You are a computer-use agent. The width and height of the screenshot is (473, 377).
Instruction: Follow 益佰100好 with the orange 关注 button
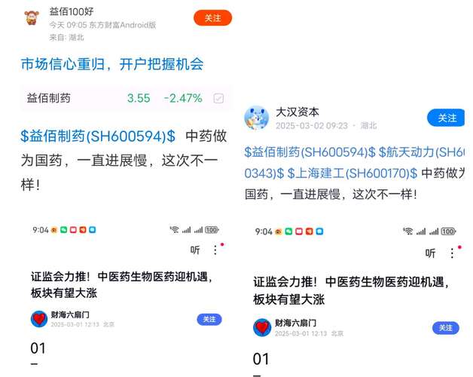click(212, 18)
